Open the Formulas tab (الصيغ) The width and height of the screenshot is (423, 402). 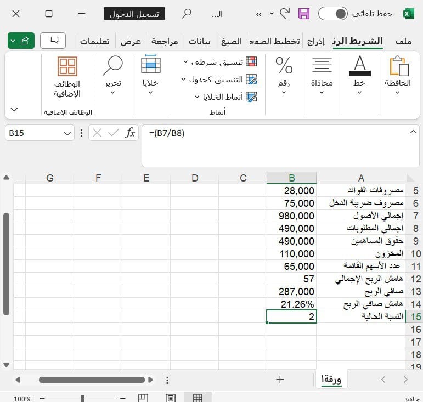232,41
